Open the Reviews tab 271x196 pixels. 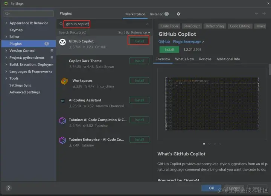tap(205, 59)
